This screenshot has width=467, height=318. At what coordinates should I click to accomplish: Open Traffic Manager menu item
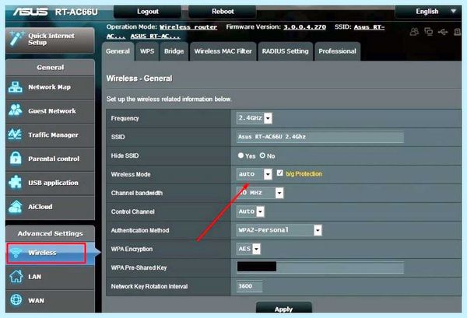tap(50, 135)
